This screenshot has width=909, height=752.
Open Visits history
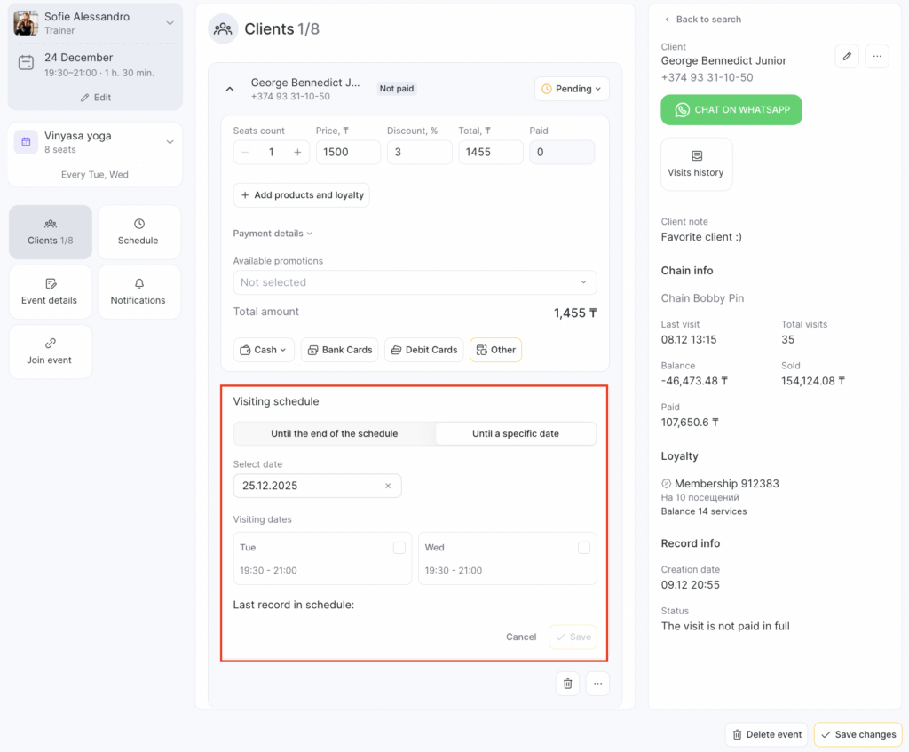[x=696, y=164]
